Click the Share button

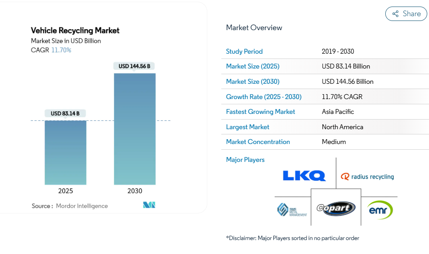[x=406, y=14]
